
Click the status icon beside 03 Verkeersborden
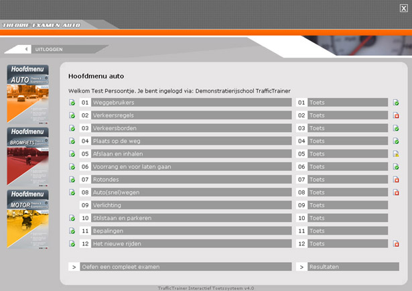72,128
